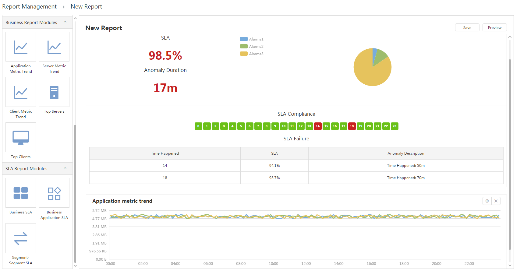This screenshot has height=278, width=520.
Task: Click the SLA Compliance heading
Action: pos(296,114)
